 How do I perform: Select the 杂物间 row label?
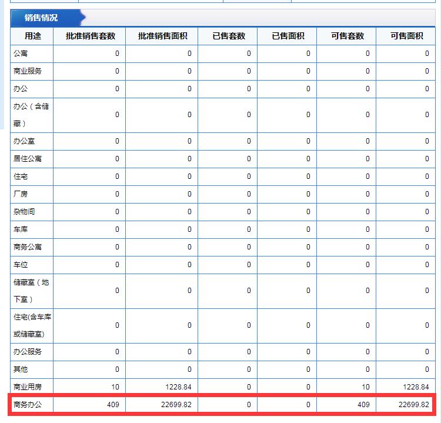click(x=24, y=212)
